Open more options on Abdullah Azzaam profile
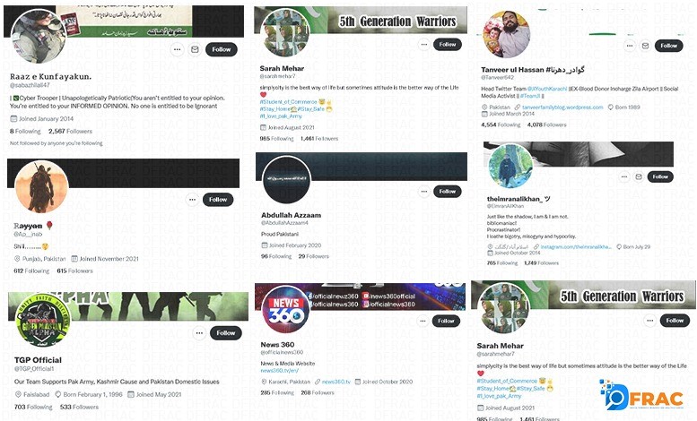Image resolution: width=697 pixels, height=421 pixels. pyautogui.click(x=424, y=192)
